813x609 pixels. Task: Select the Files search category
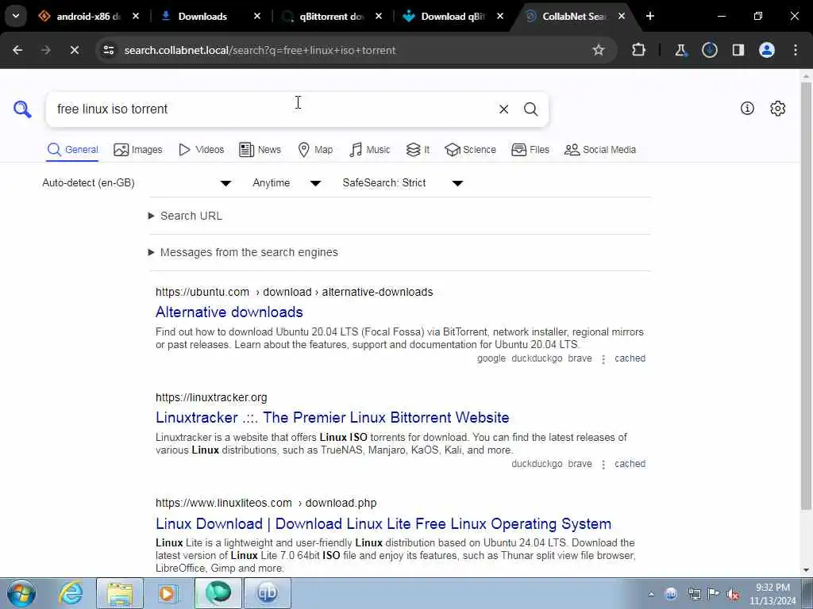(x=530, y=150)
